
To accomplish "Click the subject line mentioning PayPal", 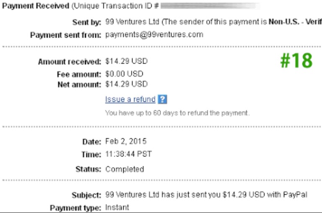I will (x=206, y=195).
